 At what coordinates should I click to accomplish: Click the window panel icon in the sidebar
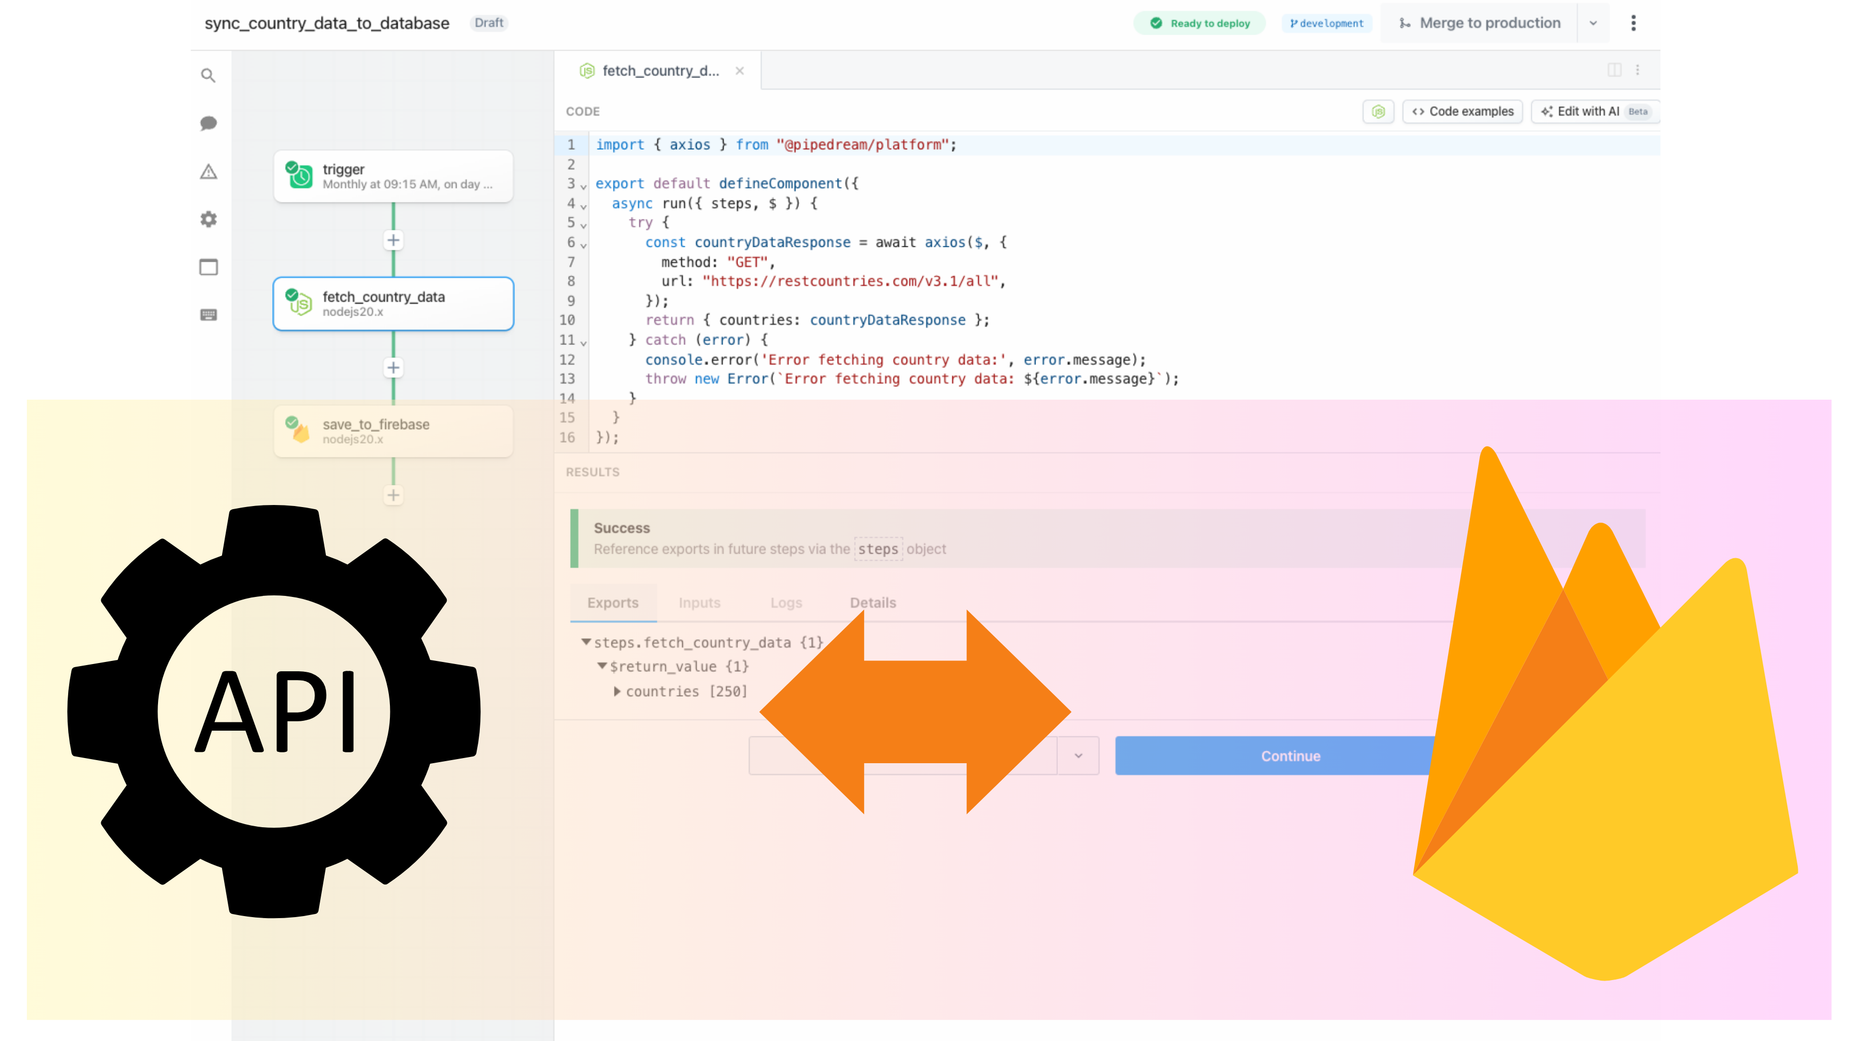click(208, 267)
